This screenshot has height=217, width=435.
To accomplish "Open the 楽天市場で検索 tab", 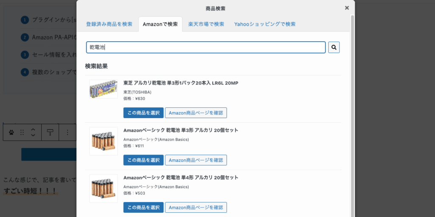I will (206, 24).
